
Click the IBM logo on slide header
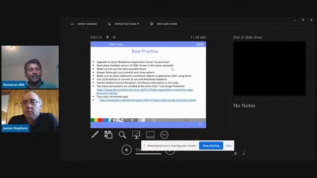click(x=200, y=44)
